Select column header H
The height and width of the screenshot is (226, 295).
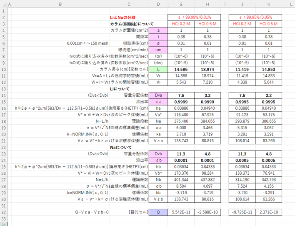(207, 4)
